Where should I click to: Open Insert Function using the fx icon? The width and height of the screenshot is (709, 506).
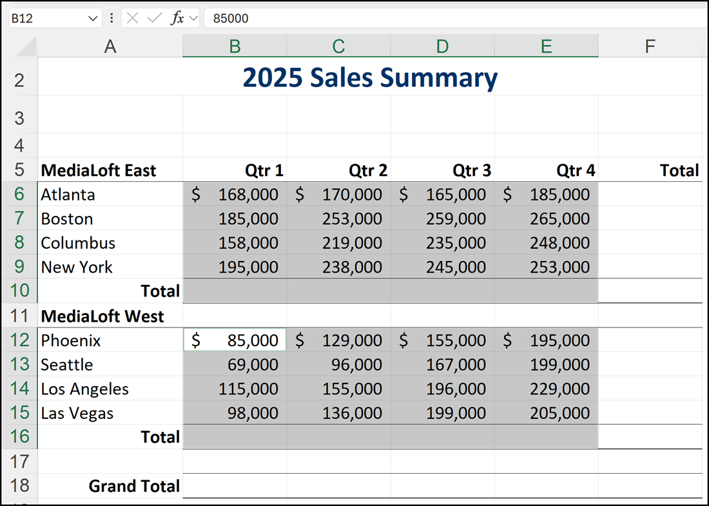(x=177, y=18)
